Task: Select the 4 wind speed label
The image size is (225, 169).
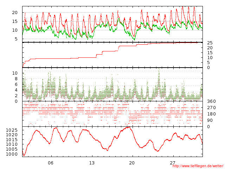Action: click(16, 90)
